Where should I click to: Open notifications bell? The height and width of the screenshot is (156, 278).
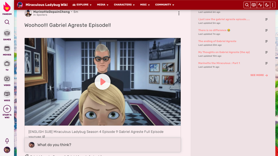click(7, 141)
